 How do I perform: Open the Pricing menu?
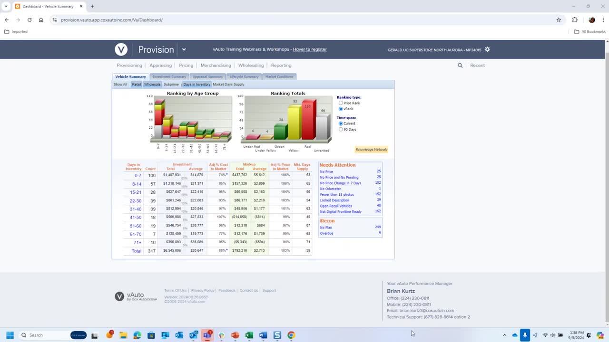tap(186, 66)
